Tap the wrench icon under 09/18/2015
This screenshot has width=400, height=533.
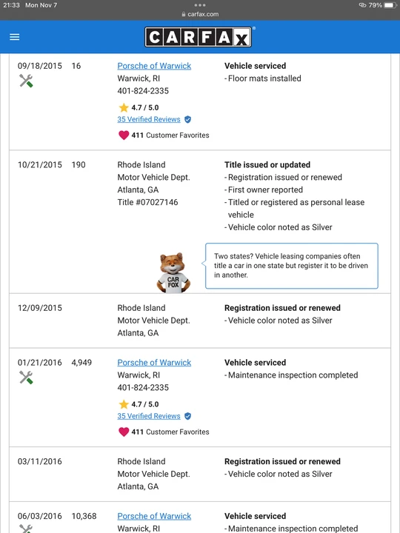[x=26, y=81]
